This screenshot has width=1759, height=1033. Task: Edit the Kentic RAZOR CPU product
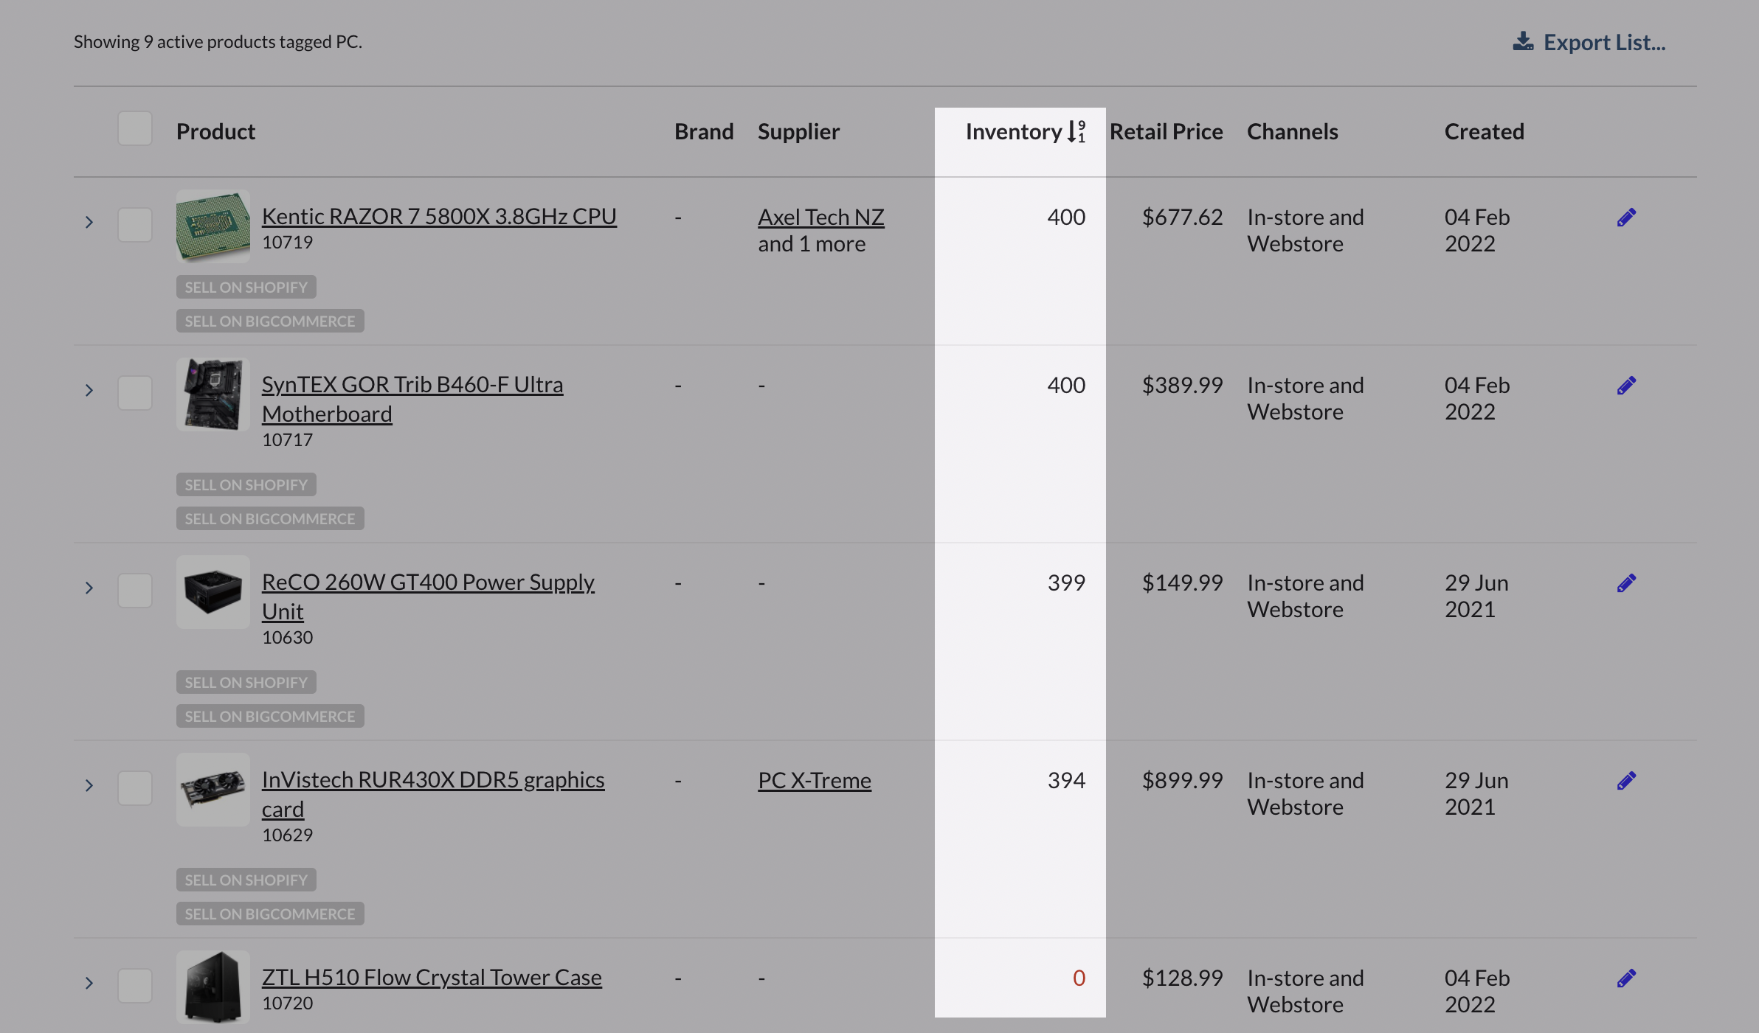[1626, 218]
